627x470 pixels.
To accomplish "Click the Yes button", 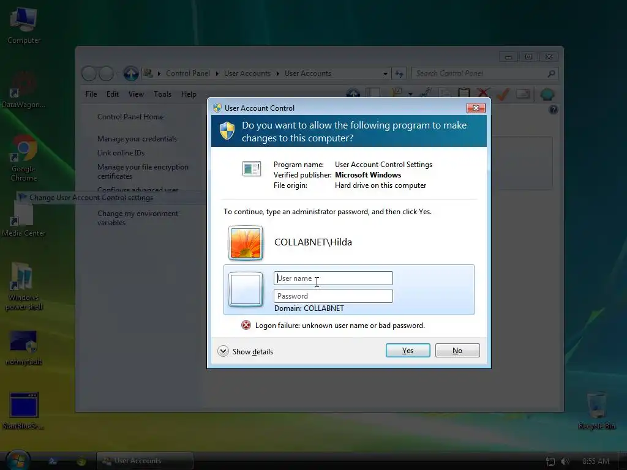I will [x=408, y=351].
